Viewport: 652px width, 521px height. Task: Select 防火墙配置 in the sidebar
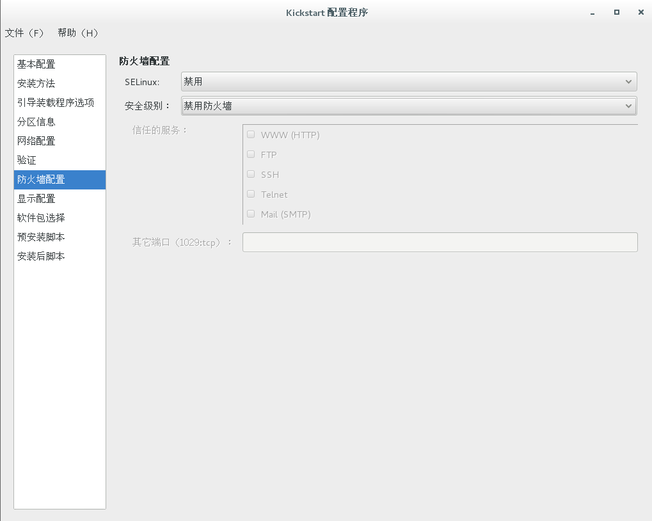pyautogui.click(x=60, y=180)
